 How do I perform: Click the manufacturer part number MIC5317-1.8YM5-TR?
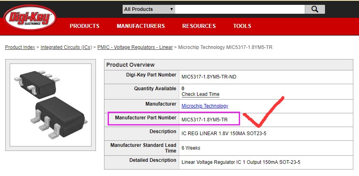click(205, 120)
